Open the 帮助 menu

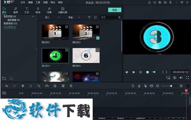pyautogui.click(x=61, y=2)
